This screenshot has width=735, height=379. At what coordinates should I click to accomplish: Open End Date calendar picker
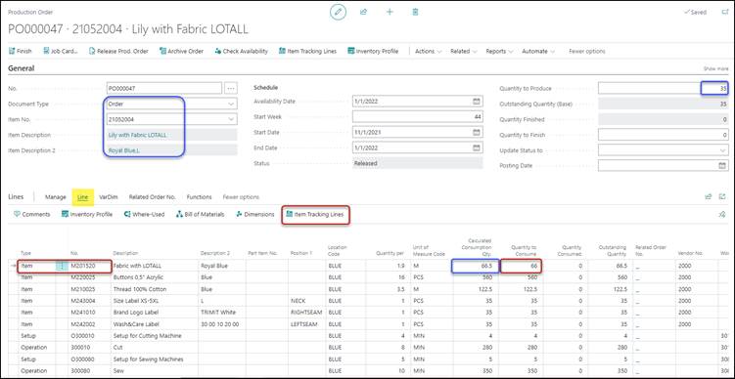coord(477,147)
